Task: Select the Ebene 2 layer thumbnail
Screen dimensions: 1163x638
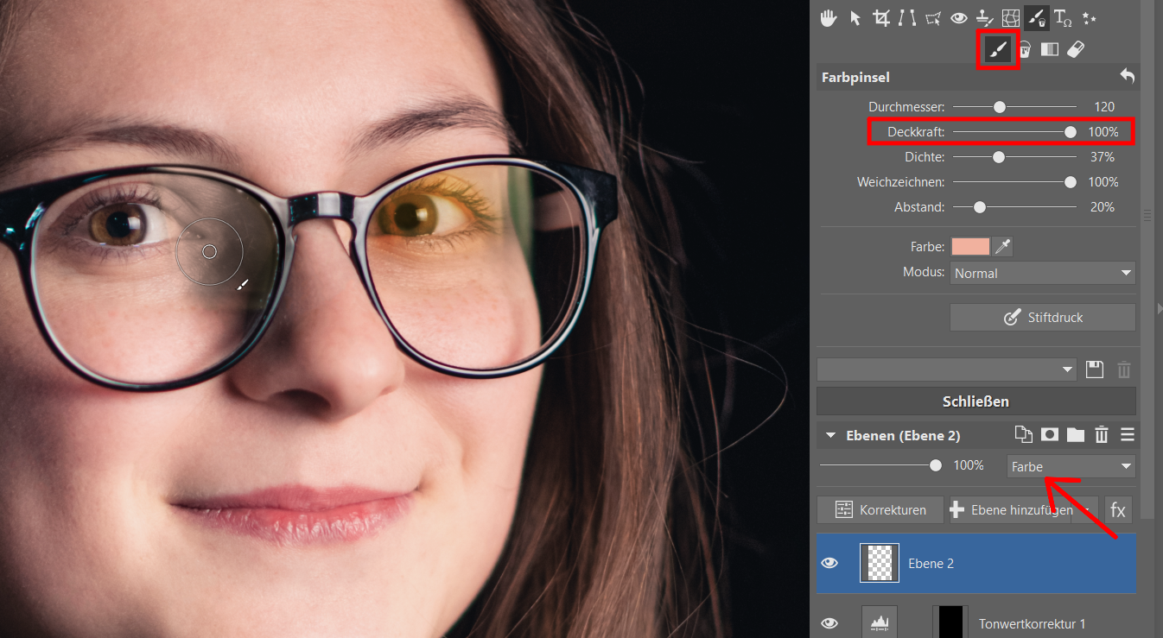Action: pyautogui.click(x=880, y=563)
